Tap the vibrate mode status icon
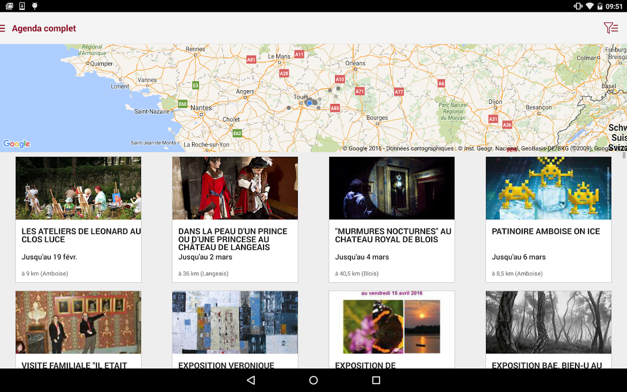Image resolution: width=627 pixels, height=392 pixels. pos(578,6)
